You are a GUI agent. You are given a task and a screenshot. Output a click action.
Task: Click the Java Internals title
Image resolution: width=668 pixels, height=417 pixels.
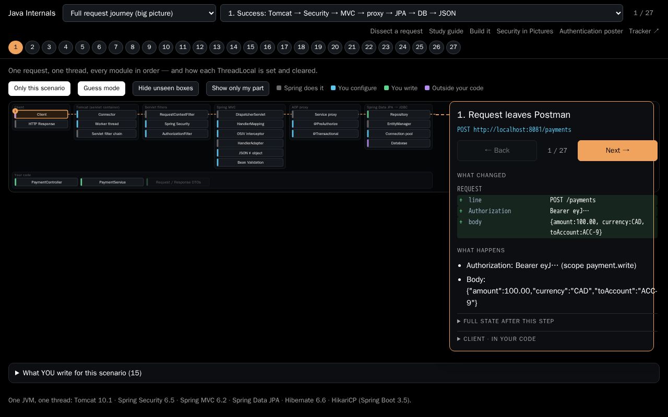[32, 13]
